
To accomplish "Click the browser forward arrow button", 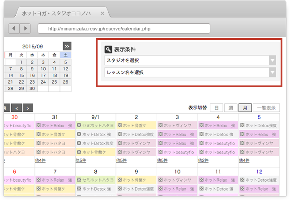I will coord(25,29).
